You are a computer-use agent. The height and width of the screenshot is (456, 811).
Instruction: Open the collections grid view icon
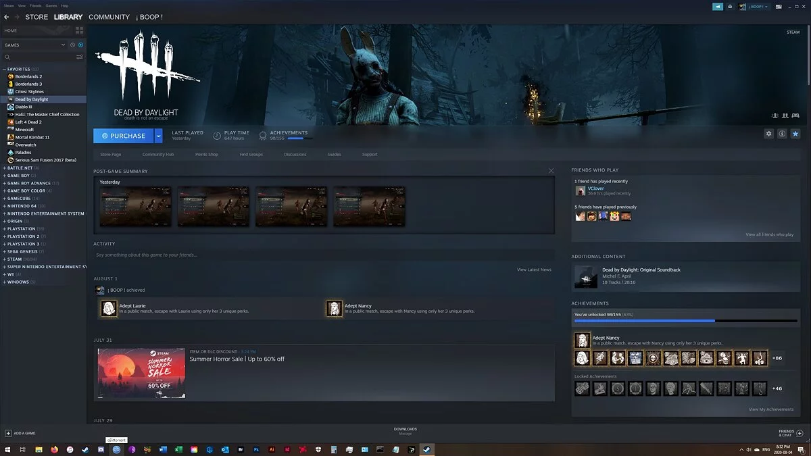click(x=79, y=30)
